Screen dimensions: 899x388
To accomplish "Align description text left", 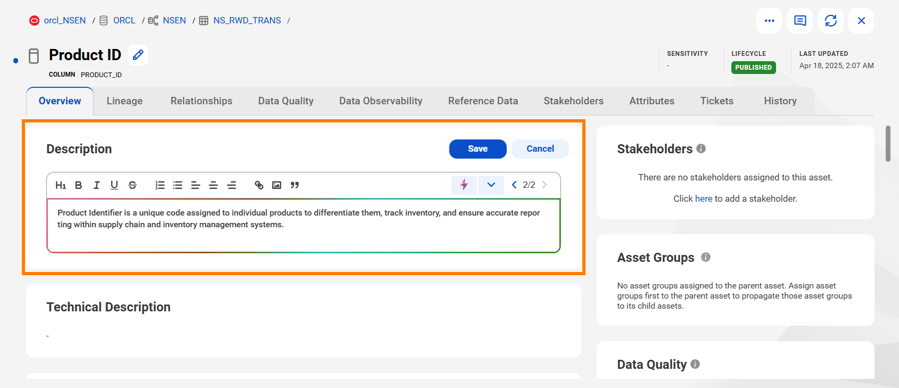I will coord(195,185).
